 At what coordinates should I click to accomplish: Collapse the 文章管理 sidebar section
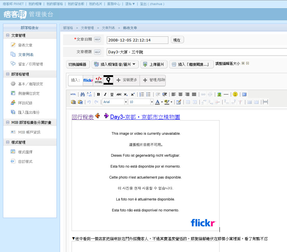pos(8,35)
